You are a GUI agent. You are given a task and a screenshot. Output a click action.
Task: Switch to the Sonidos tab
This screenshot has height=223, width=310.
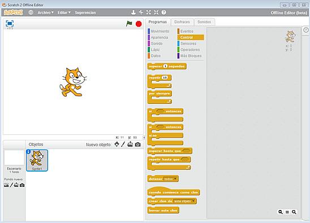pos(204,22)
